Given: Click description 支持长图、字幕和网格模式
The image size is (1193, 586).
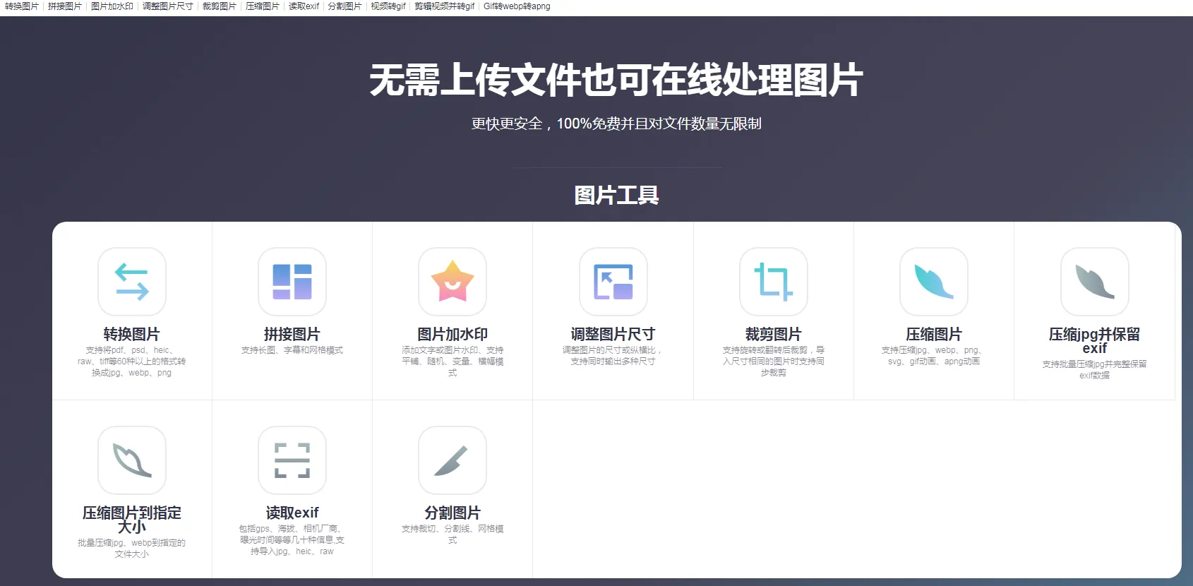Looking at the screenshot, I should tap(292, 350).
